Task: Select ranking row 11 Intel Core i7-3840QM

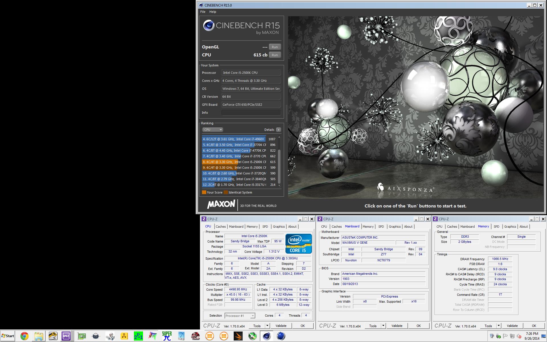Action: tap(239, 179)
